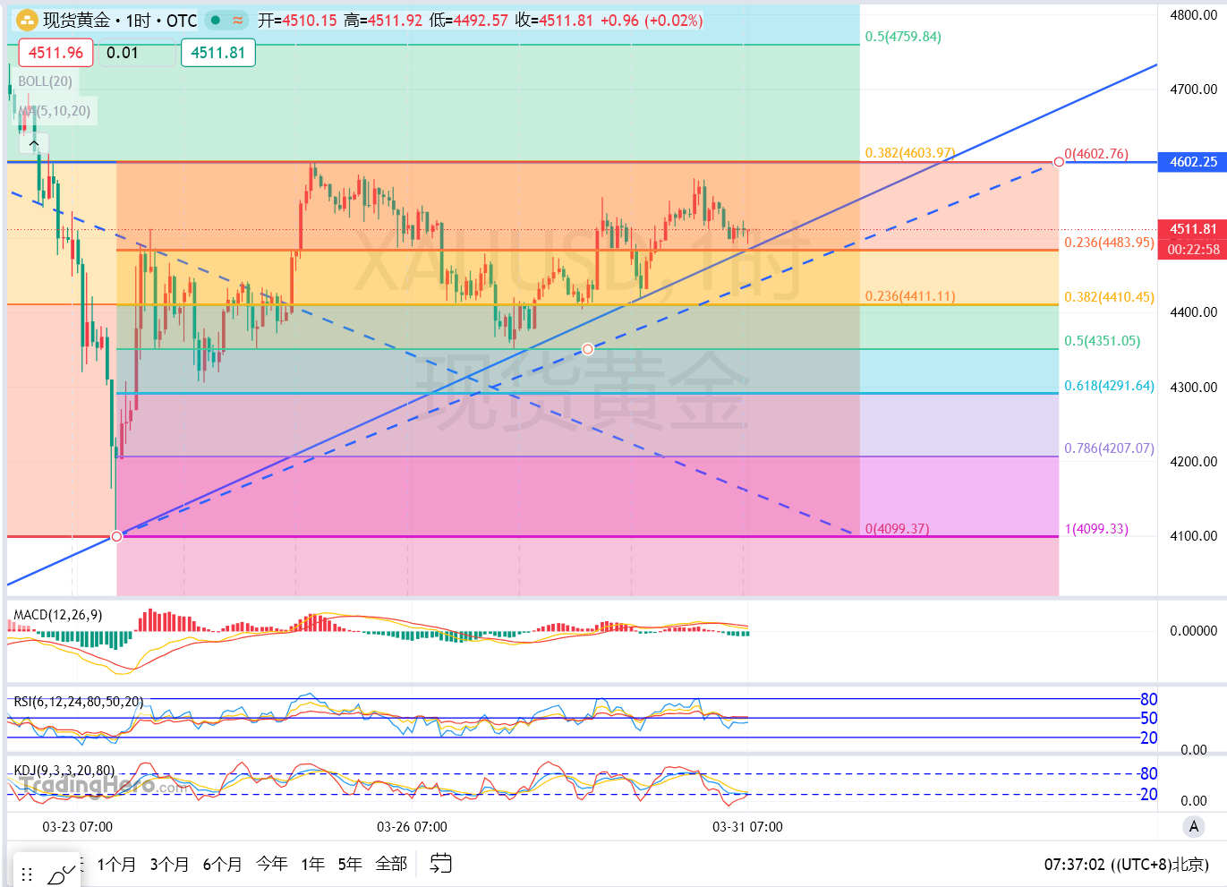Click the 4700.00 price scale label
The image size is (1227, 887).
1193,90
